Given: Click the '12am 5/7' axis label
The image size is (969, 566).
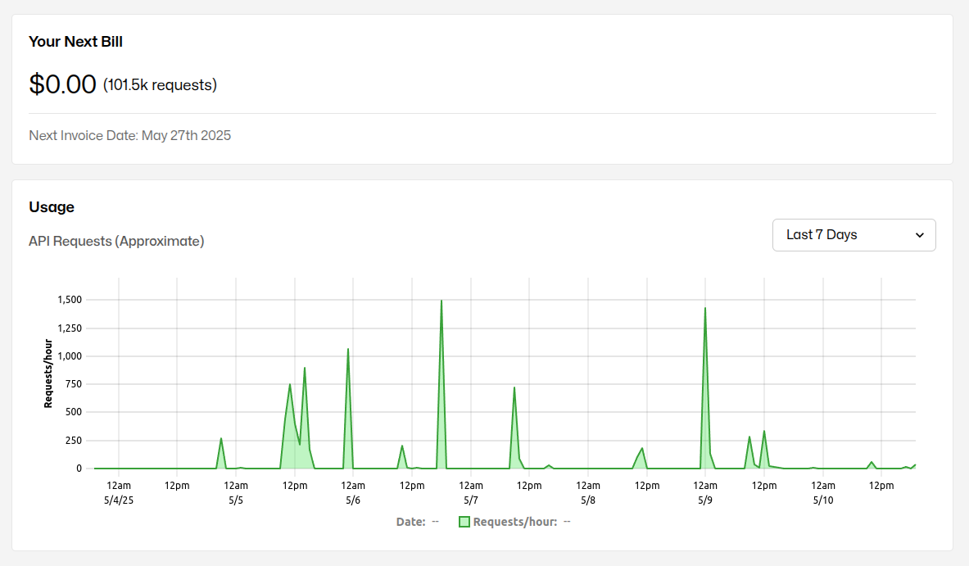Looking at the screenshot, I should click(x=471, y=493).
